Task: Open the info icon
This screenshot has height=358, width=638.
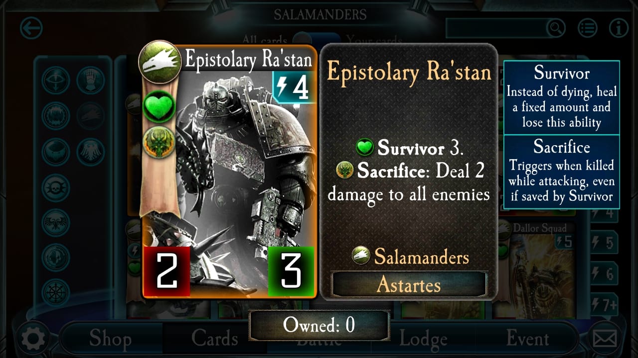Action: click(x=619, y=28)
